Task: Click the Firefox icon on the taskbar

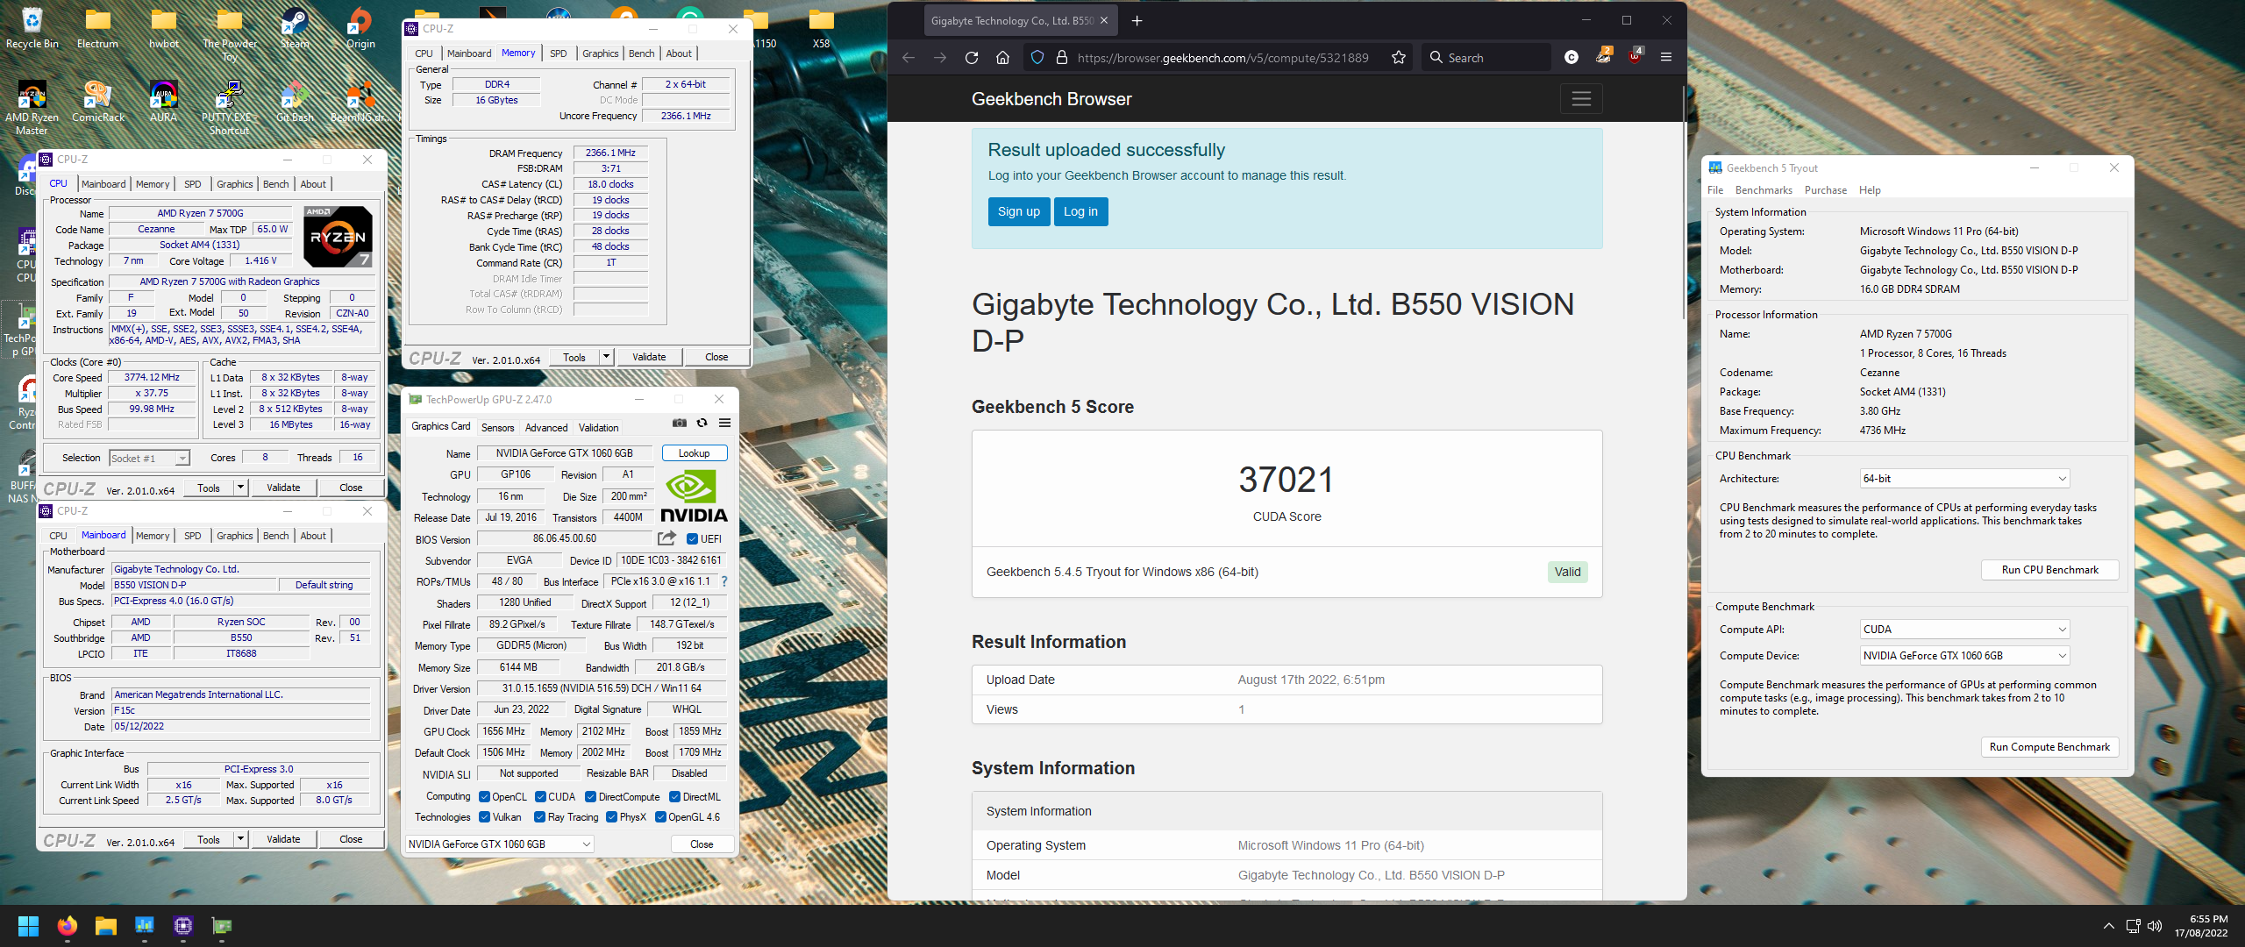Action: pyautogui.click(x=68, y=926)
